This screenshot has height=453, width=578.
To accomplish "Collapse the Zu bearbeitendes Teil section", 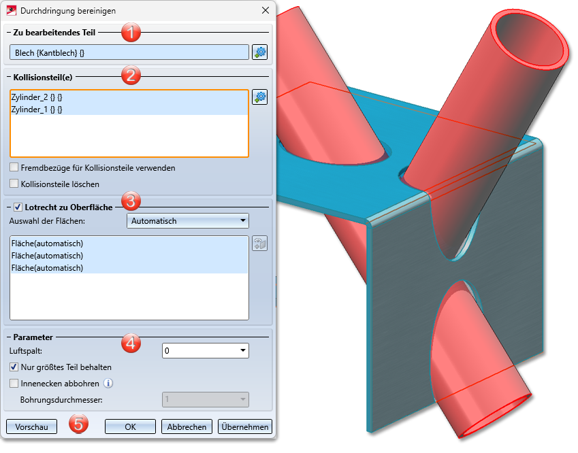I will [9, 33].
